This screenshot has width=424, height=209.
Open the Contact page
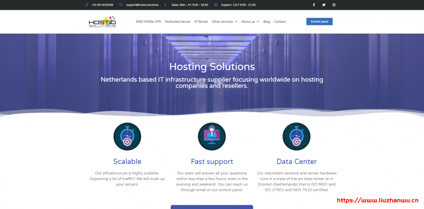[280, 22]
